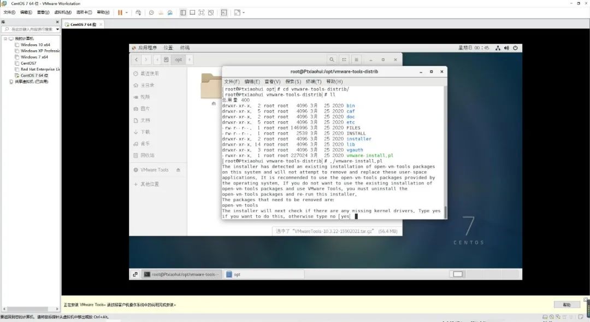Click the opt path button in file manager
The width and height of the screenshot is (590, 322).
click(178, 60)
